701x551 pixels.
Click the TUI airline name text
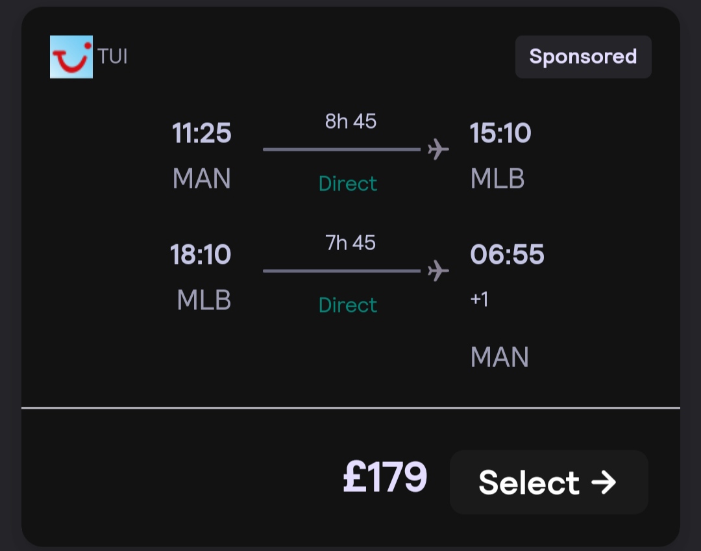click(x=112, y=57)
